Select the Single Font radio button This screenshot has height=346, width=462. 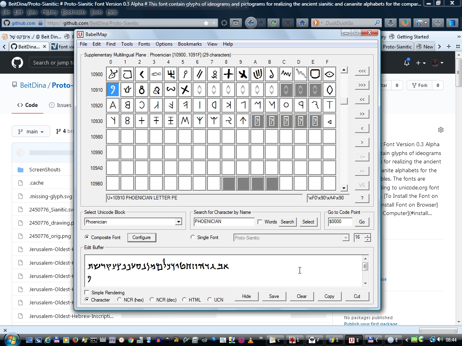click(192, 237)
